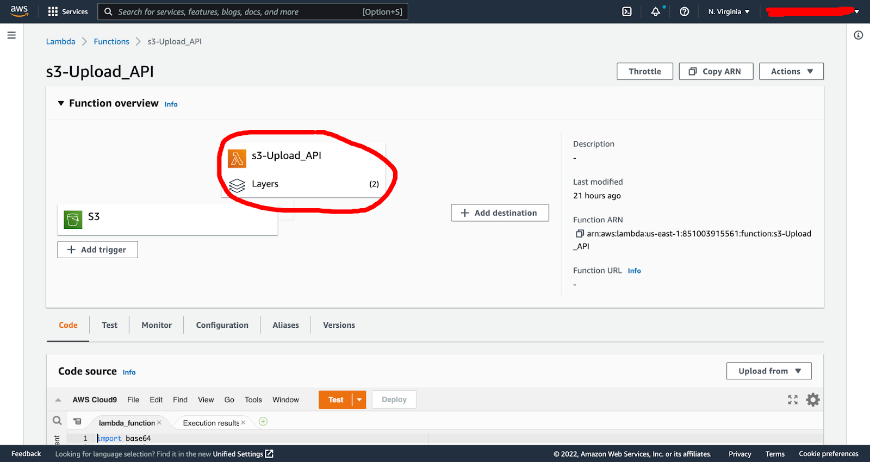The image size is (870, 462).
Task: Click the Lambda function icon for s3-Upload_API
Action: tap(237, 159)
